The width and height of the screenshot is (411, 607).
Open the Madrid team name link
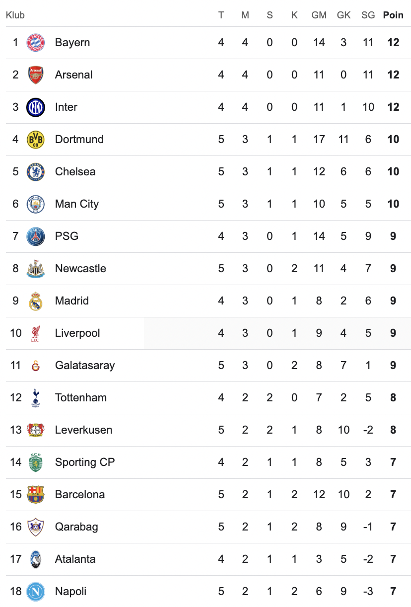(72, 301)
